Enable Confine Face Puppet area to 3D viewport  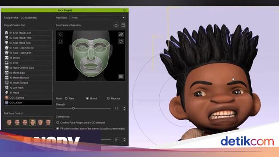58,123
